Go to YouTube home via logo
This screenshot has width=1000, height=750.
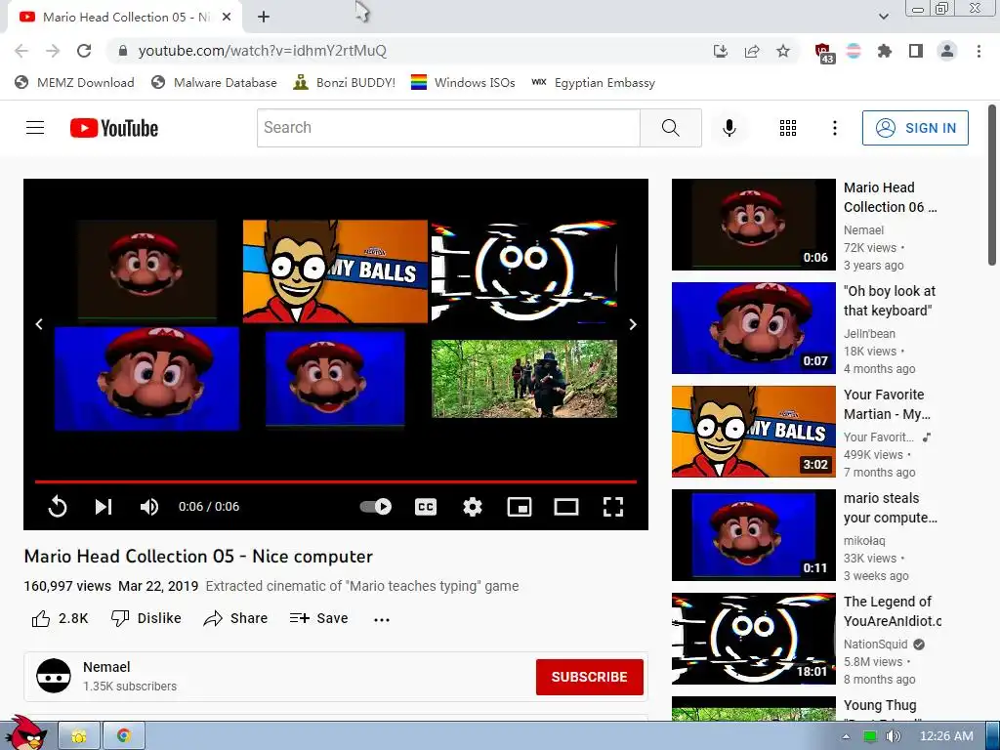coord(114,128)
